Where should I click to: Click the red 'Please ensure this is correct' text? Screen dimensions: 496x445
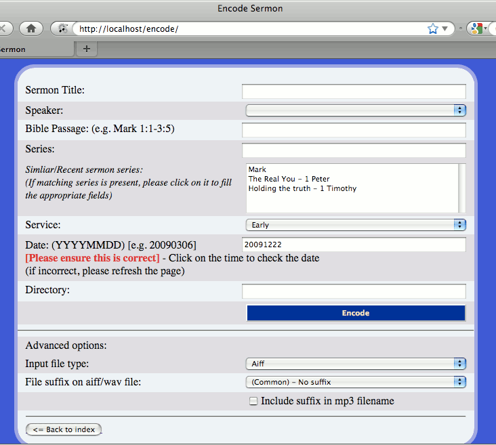(x=92, y=258)
